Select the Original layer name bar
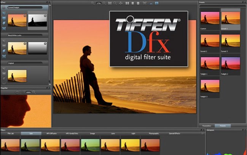The height and width of the screenshot is (155, 247). pos(25,63)
